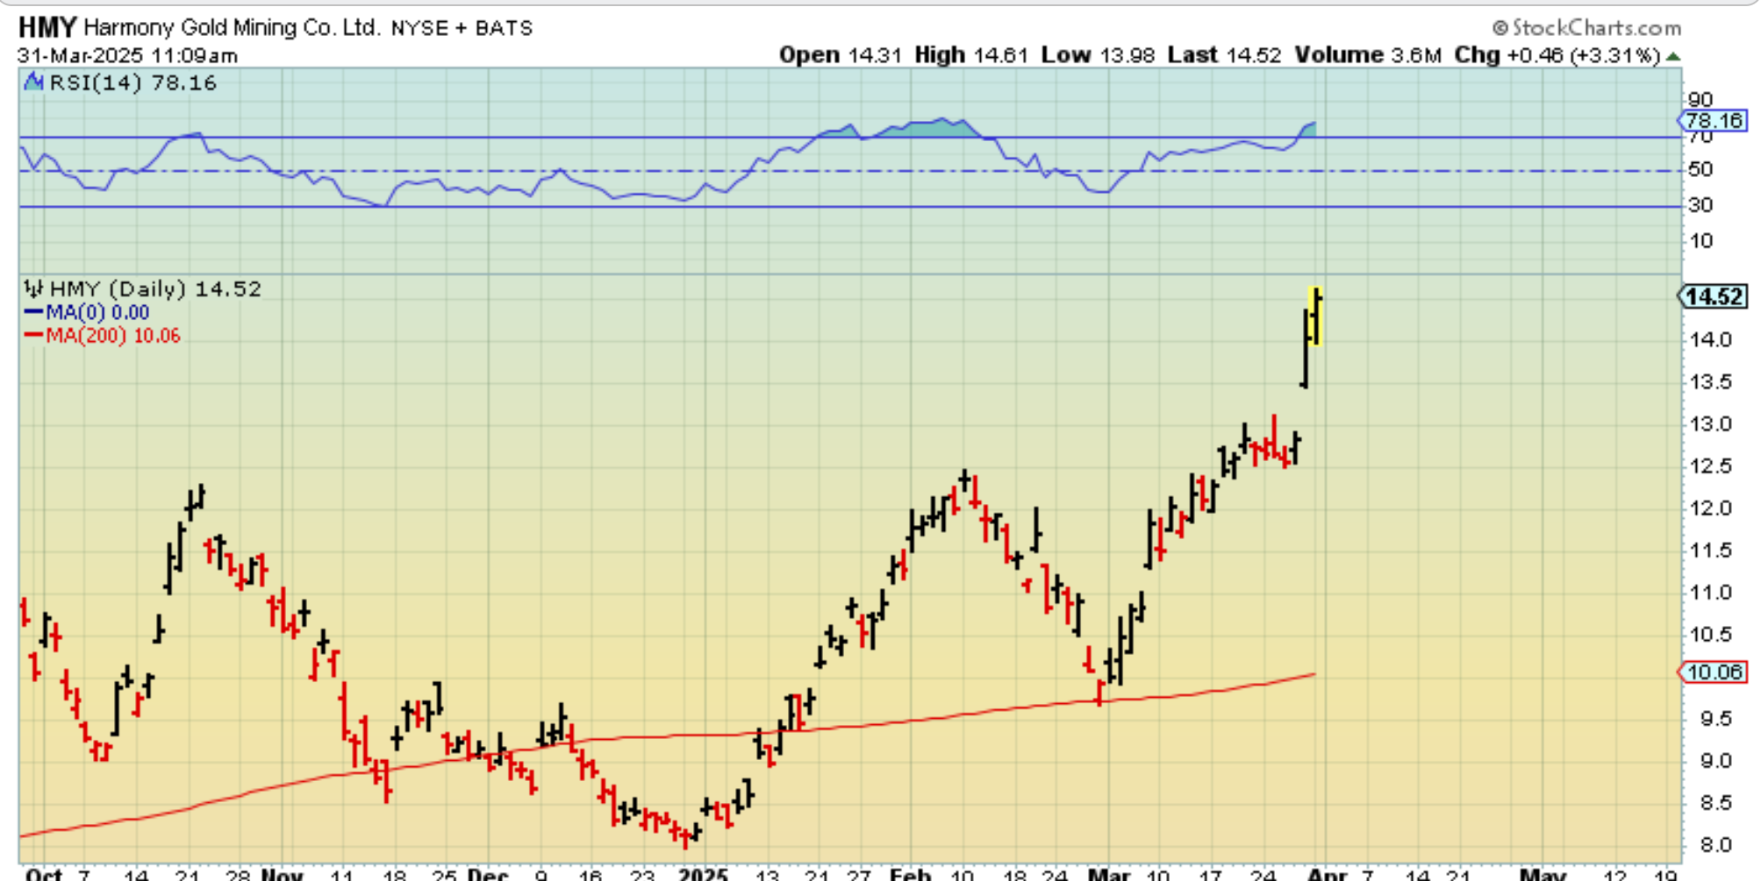Click the 14.52 last price tag on axis

pos(1713,296)
